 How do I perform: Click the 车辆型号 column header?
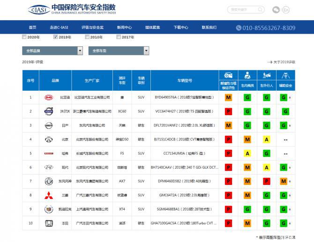tap(185, 81)
